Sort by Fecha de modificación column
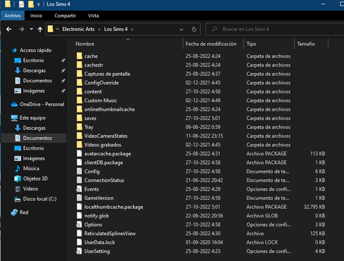344x261 pixels. pos(211,44)
